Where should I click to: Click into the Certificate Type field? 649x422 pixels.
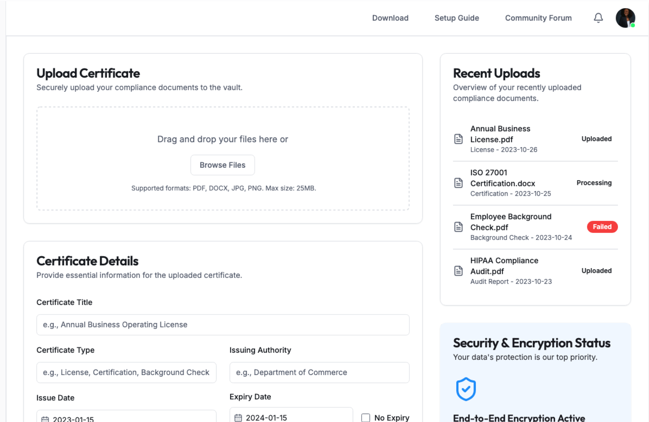[x=126, y=372]
